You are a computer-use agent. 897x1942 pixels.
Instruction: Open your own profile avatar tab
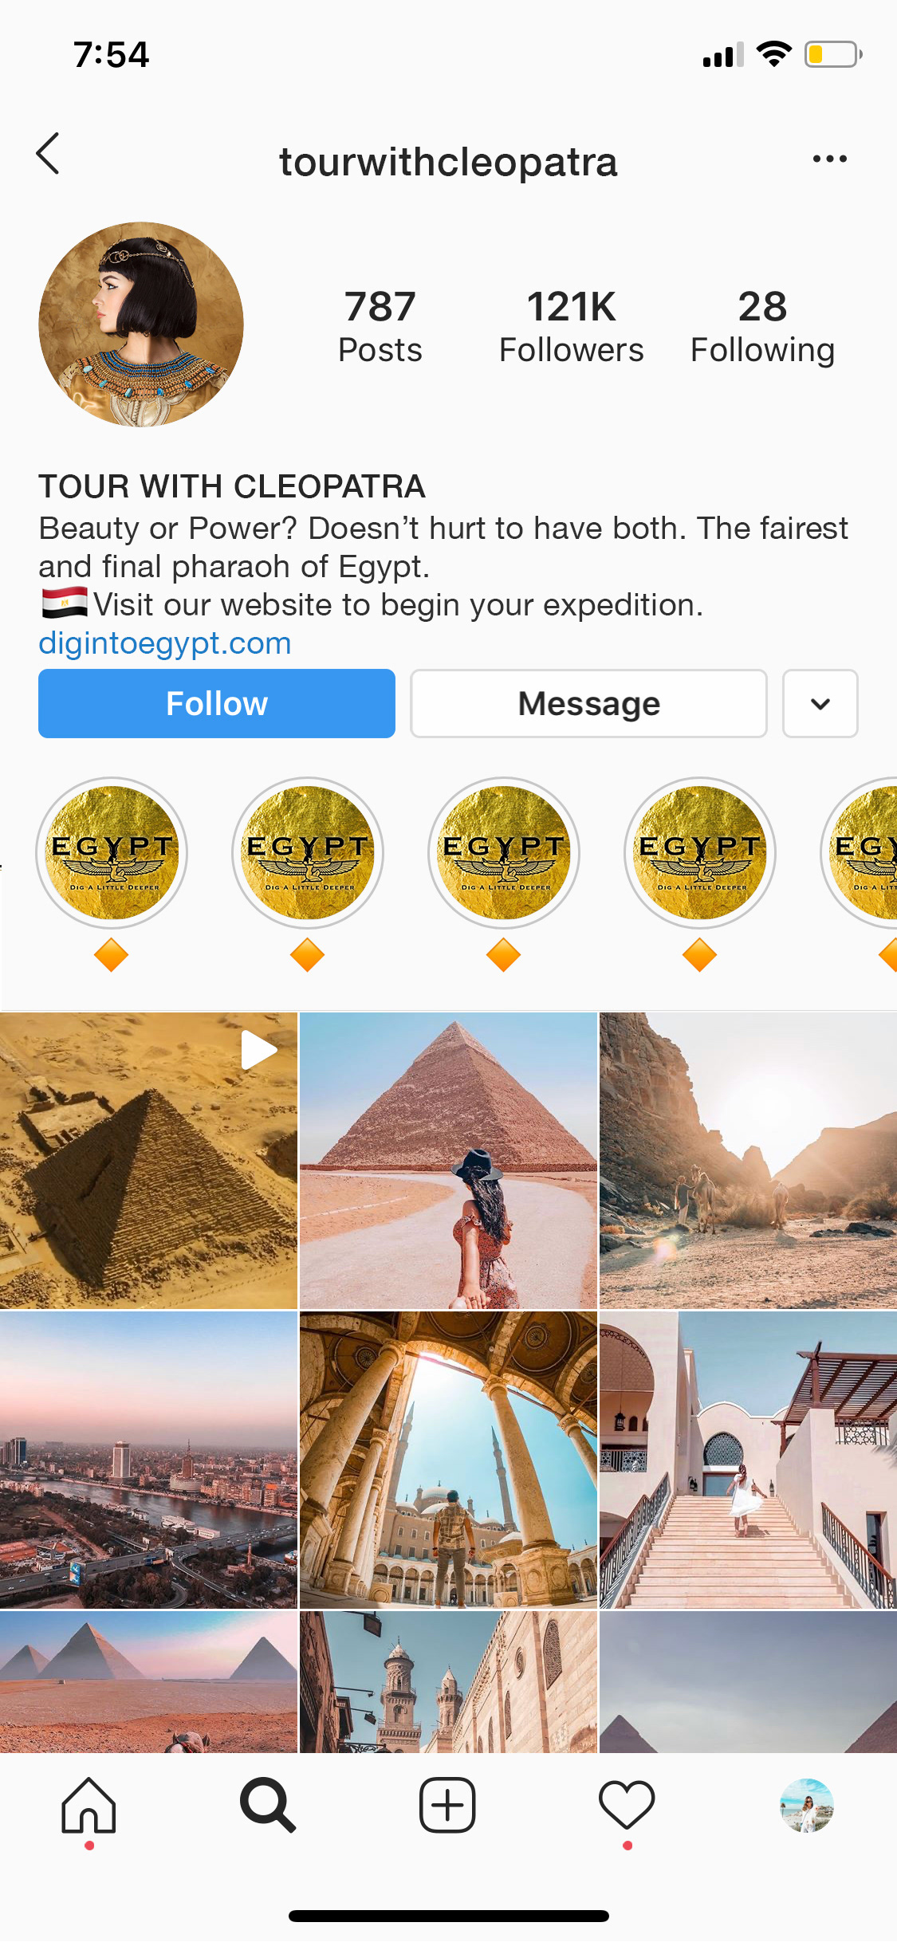(x=806, y=1806)
